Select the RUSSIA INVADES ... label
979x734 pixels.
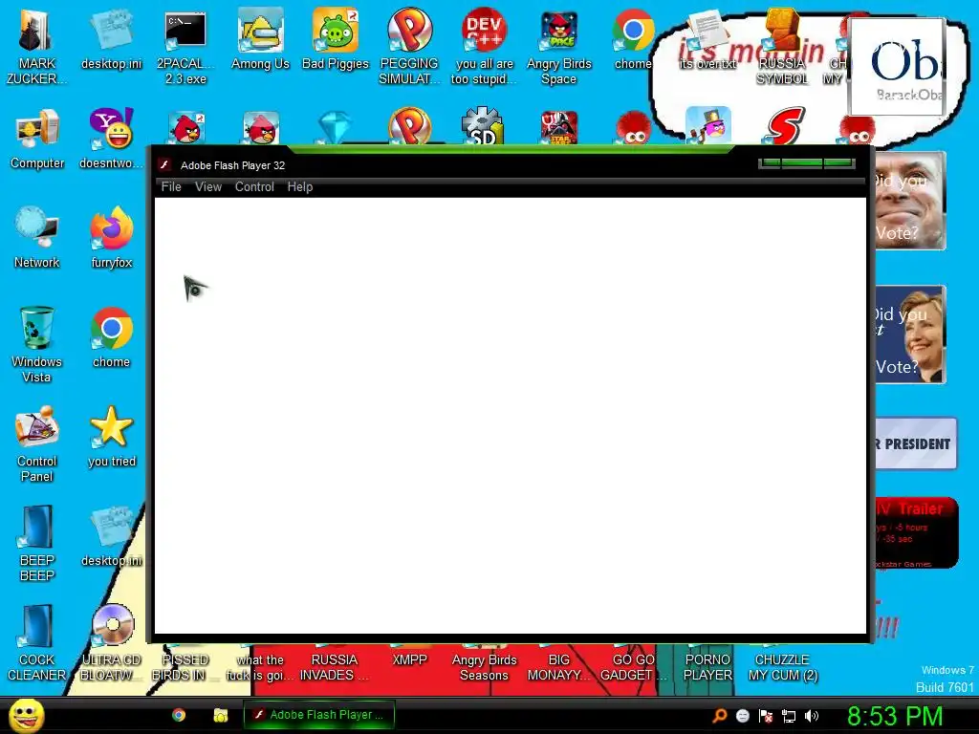pos(334,667)
